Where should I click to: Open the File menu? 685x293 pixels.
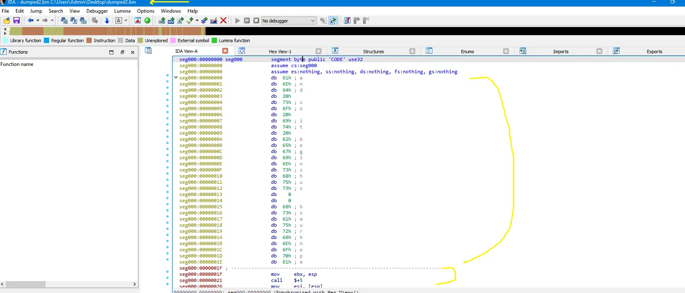(x=5, y=11)
